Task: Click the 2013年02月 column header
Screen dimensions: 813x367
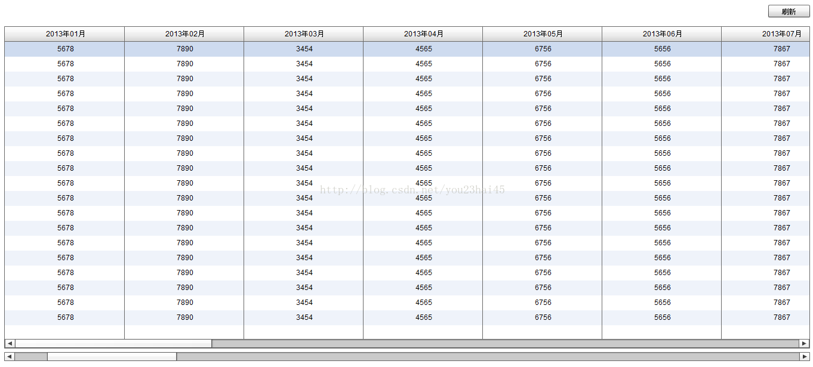Action: point(184,34)
